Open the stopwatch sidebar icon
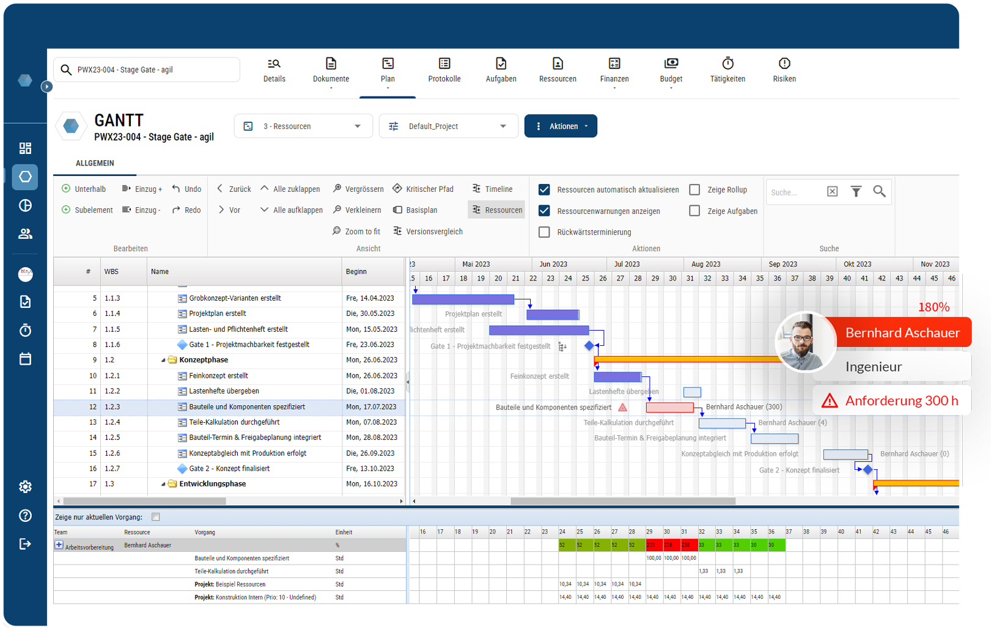Viewport: 991px width, 630px height. tap(25, 330)
